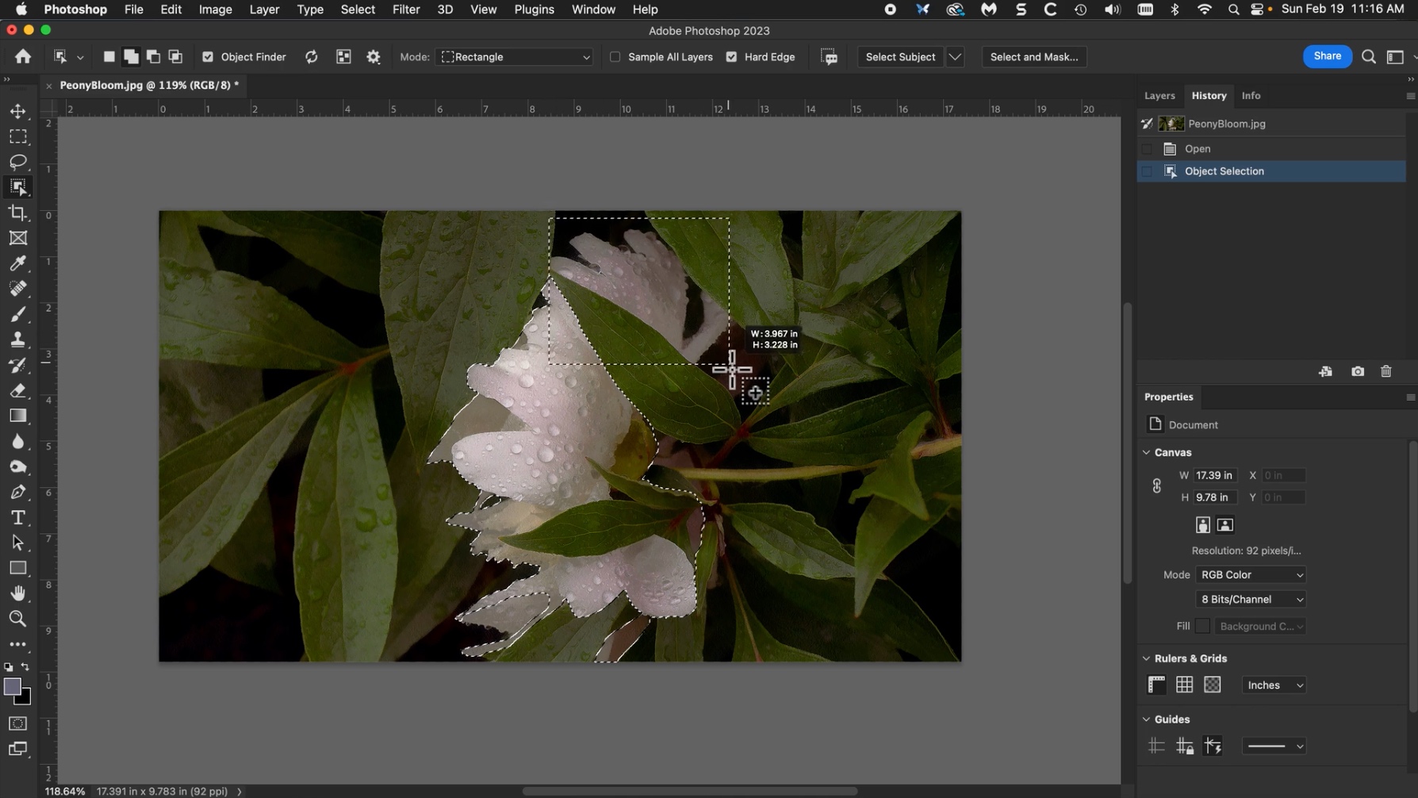1418x798 pixels.
Task: Disable the Object Finder checkbox
Action: pyautogui.click(x=208, y=57)
